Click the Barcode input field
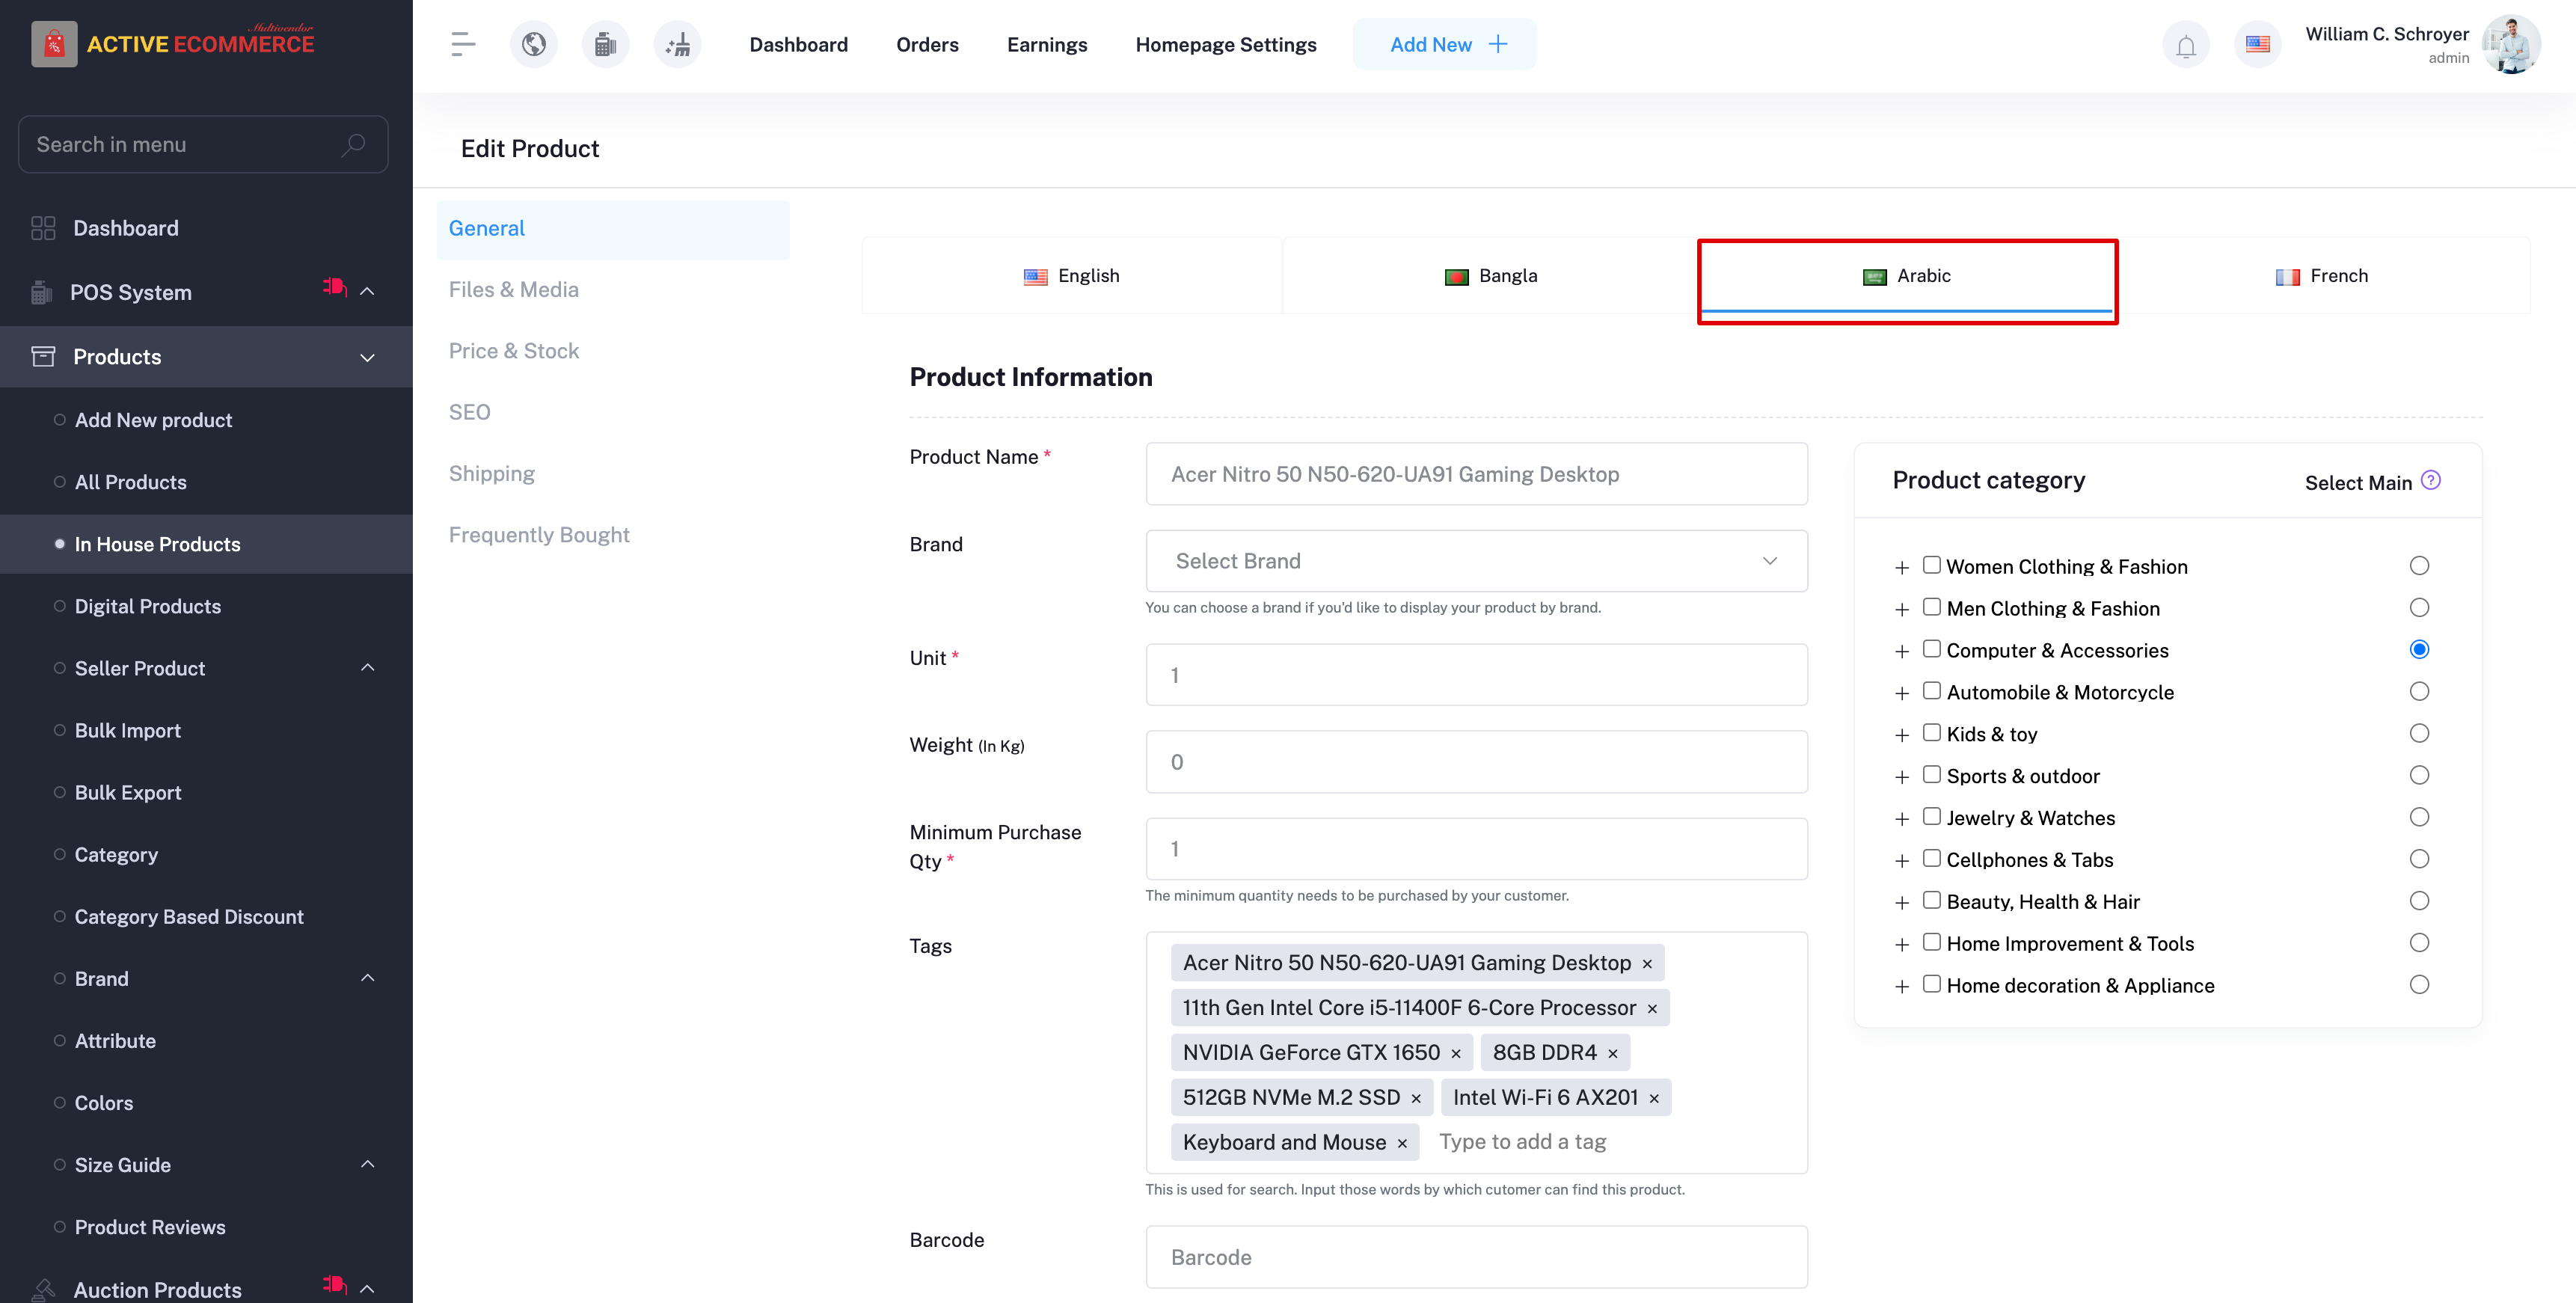The width and height of the screenshot is (2576, 1303). [x=1475, y=1257]
